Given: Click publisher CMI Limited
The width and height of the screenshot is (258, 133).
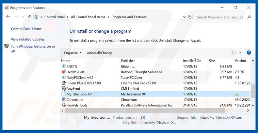Looking at the screenshot, I should [130, 89].
